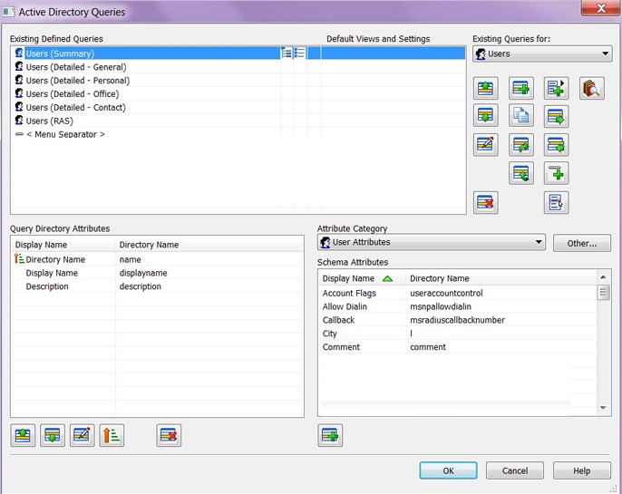Click the Cancel button
This screenshot has width=622, height=494.
click(515, 470)
